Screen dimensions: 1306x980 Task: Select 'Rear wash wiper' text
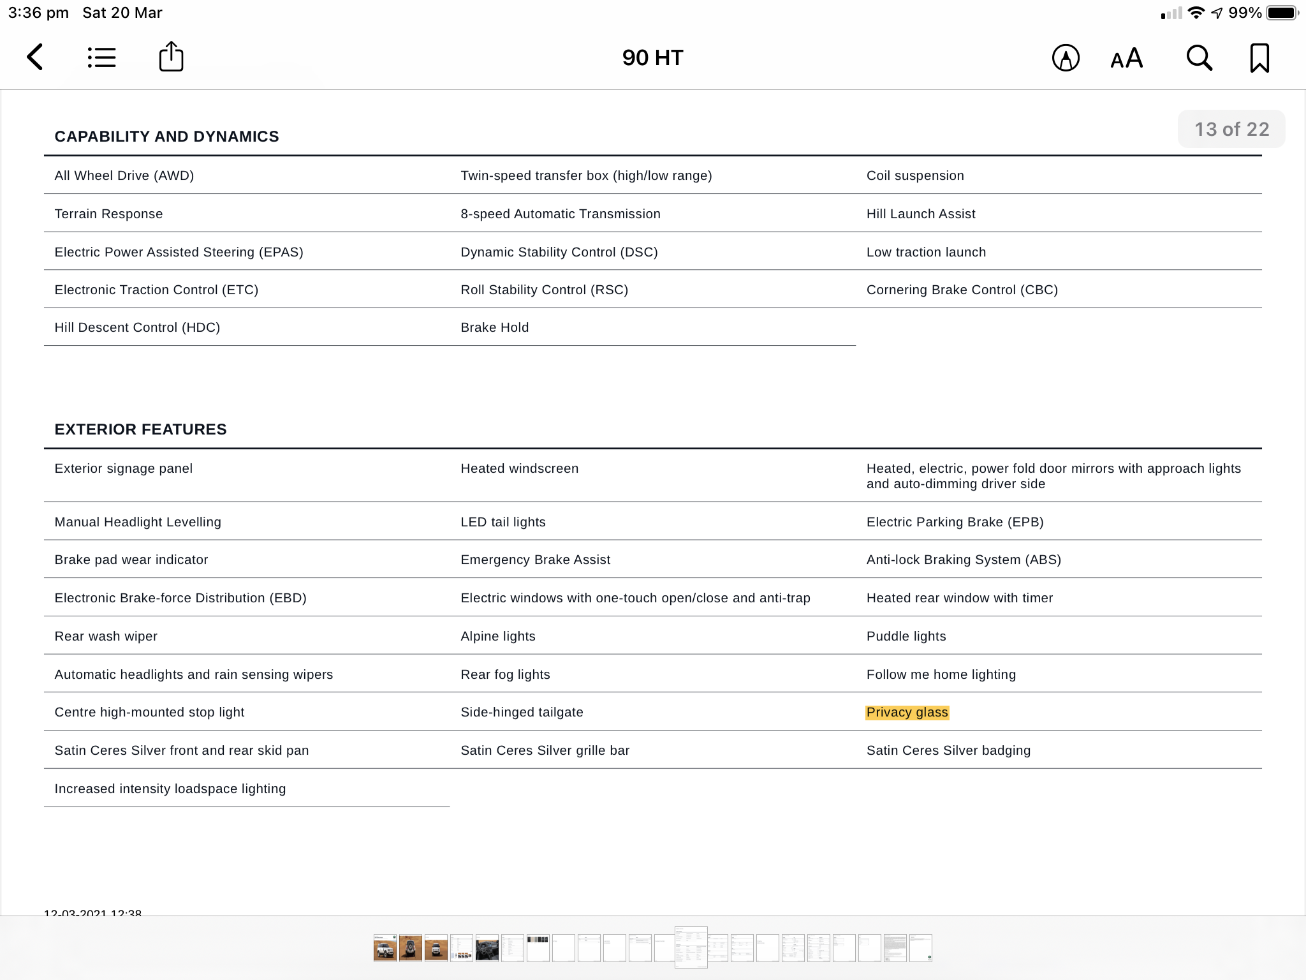[x=106, y=636]
